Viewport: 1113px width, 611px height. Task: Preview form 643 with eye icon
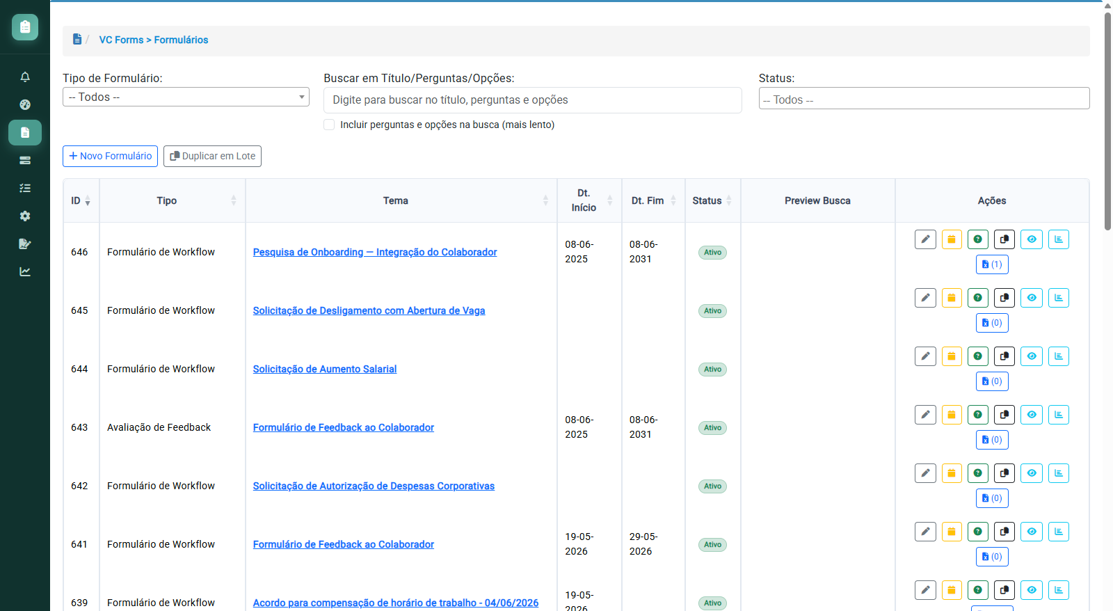tap(1032, 415)
